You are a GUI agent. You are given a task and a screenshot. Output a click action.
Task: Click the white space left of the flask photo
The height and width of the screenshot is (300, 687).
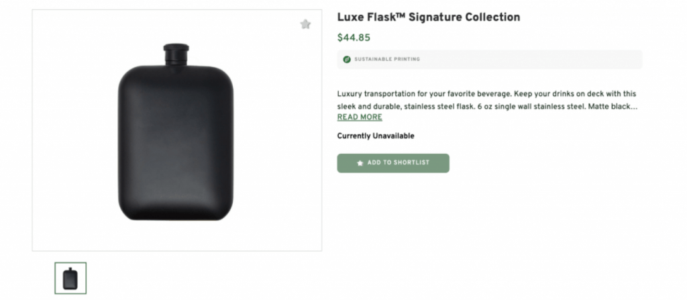[x=74, y=134]
